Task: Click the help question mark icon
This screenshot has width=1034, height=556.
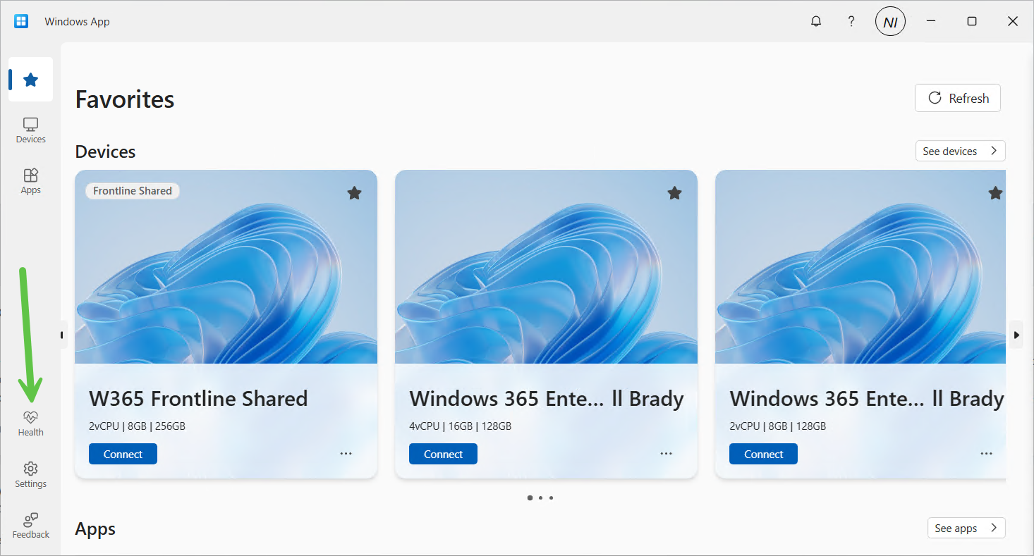Action: [x=851, y=22]
